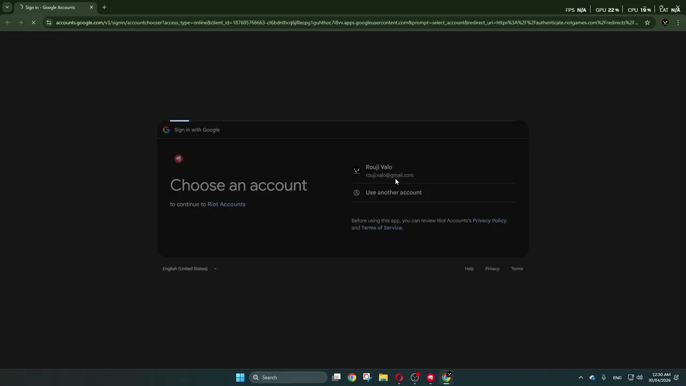Show hidden system tray icons
686x386 pixels.
(580, 377)
